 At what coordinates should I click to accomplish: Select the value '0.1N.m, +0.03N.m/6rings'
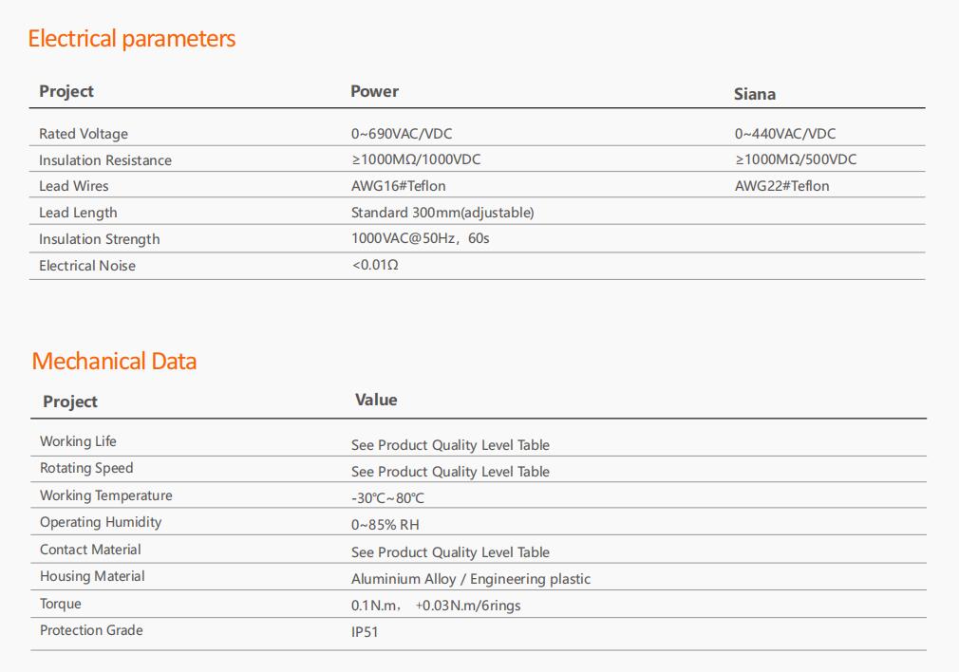click(x=436, y=606)
